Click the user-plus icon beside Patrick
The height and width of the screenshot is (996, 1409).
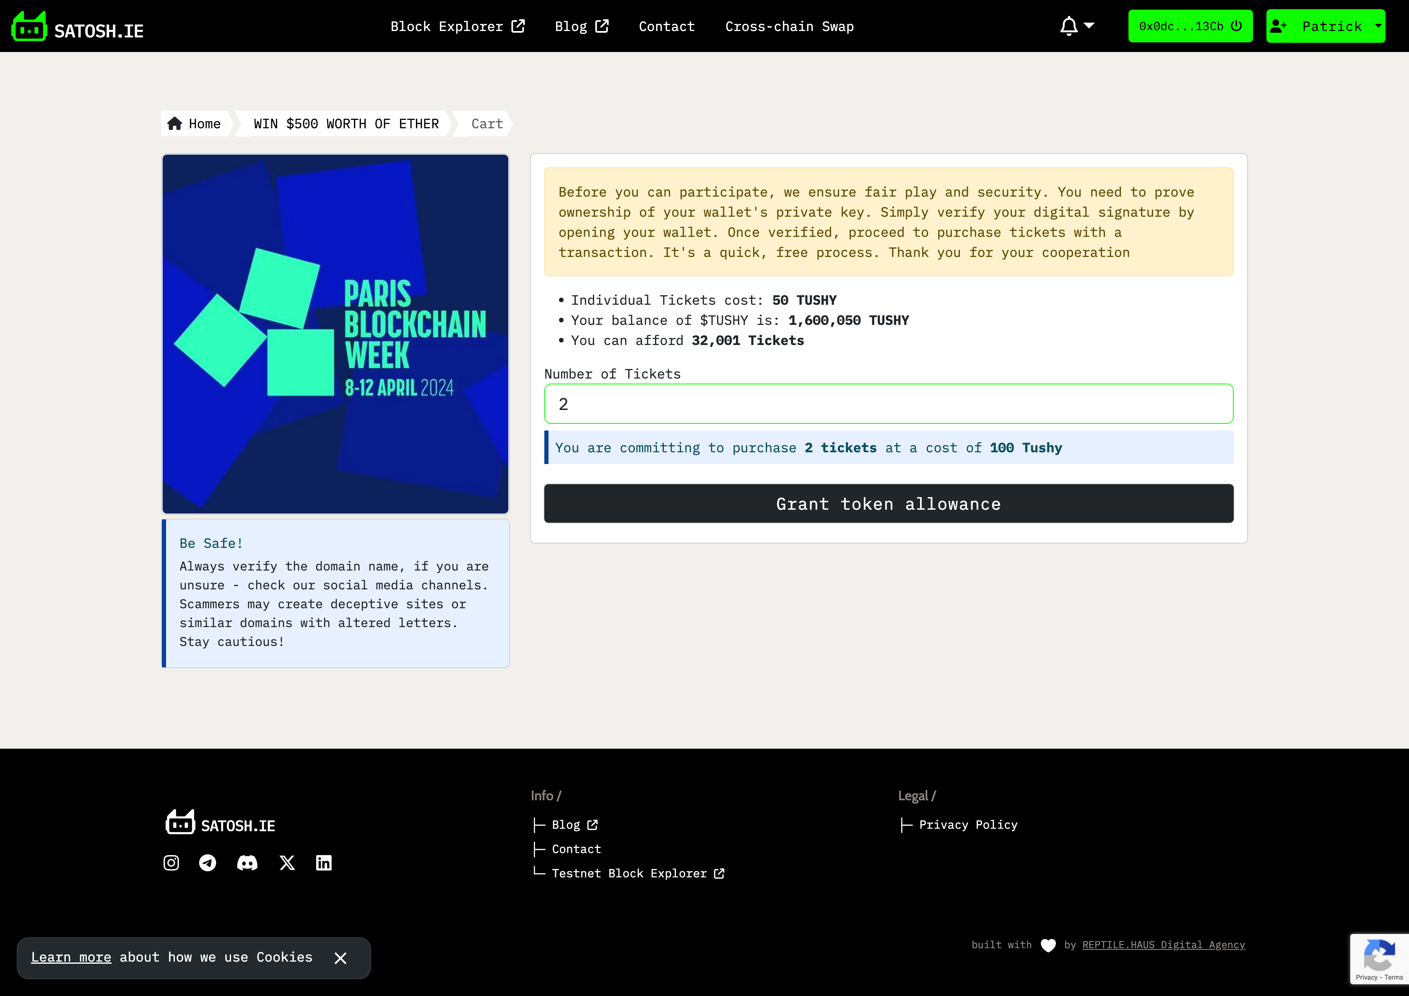(1278, 26)
